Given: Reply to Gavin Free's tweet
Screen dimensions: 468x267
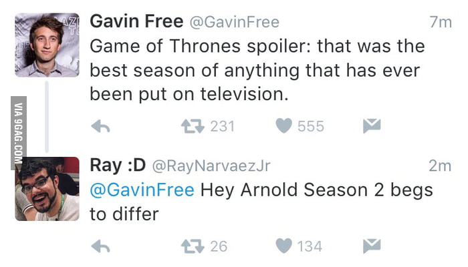Looking at the screenshot, I should 100,125.
